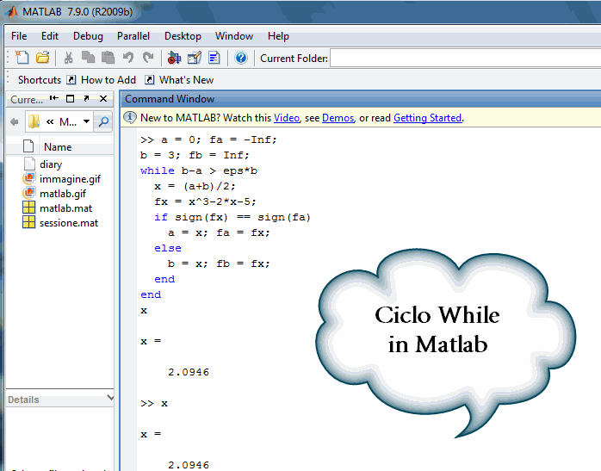The height and width of the screenshot is (471, 601).
Task: Select the matlab.gif file
Action: (x=63, y=194)
